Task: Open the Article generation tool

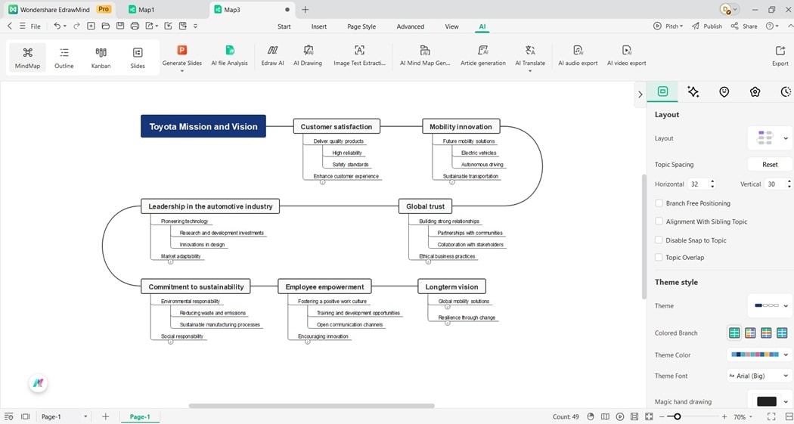Action: click(x=483, y=56)
